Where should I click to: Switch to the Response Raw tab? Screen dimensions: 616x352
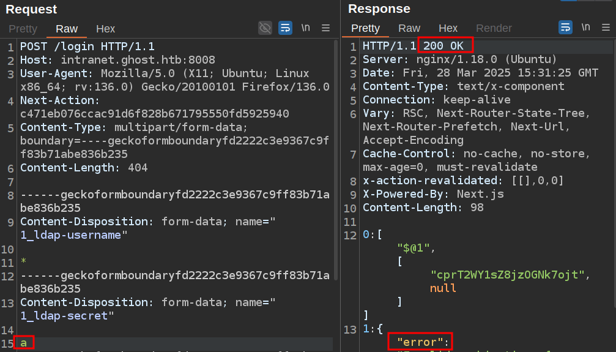pos(409,28)
